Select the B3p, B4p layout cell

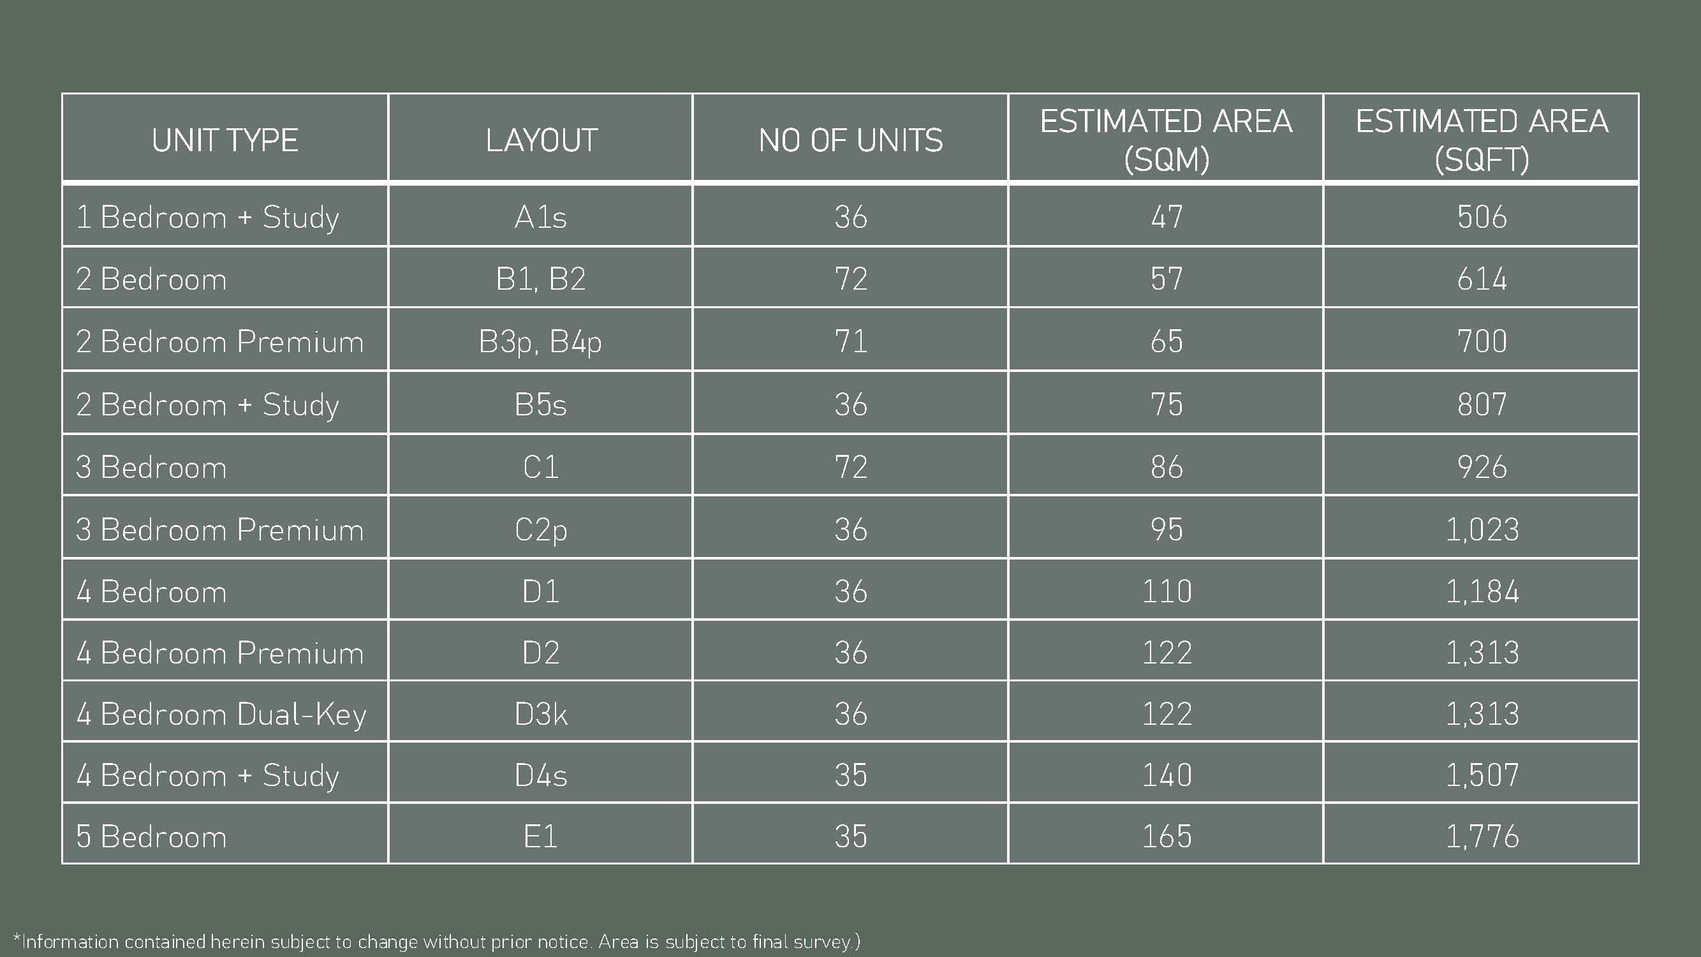pos(541,341)
